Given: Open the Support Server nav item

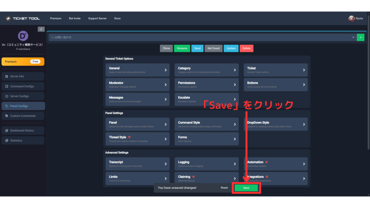Looking at the screenshot, I should 97,18.
